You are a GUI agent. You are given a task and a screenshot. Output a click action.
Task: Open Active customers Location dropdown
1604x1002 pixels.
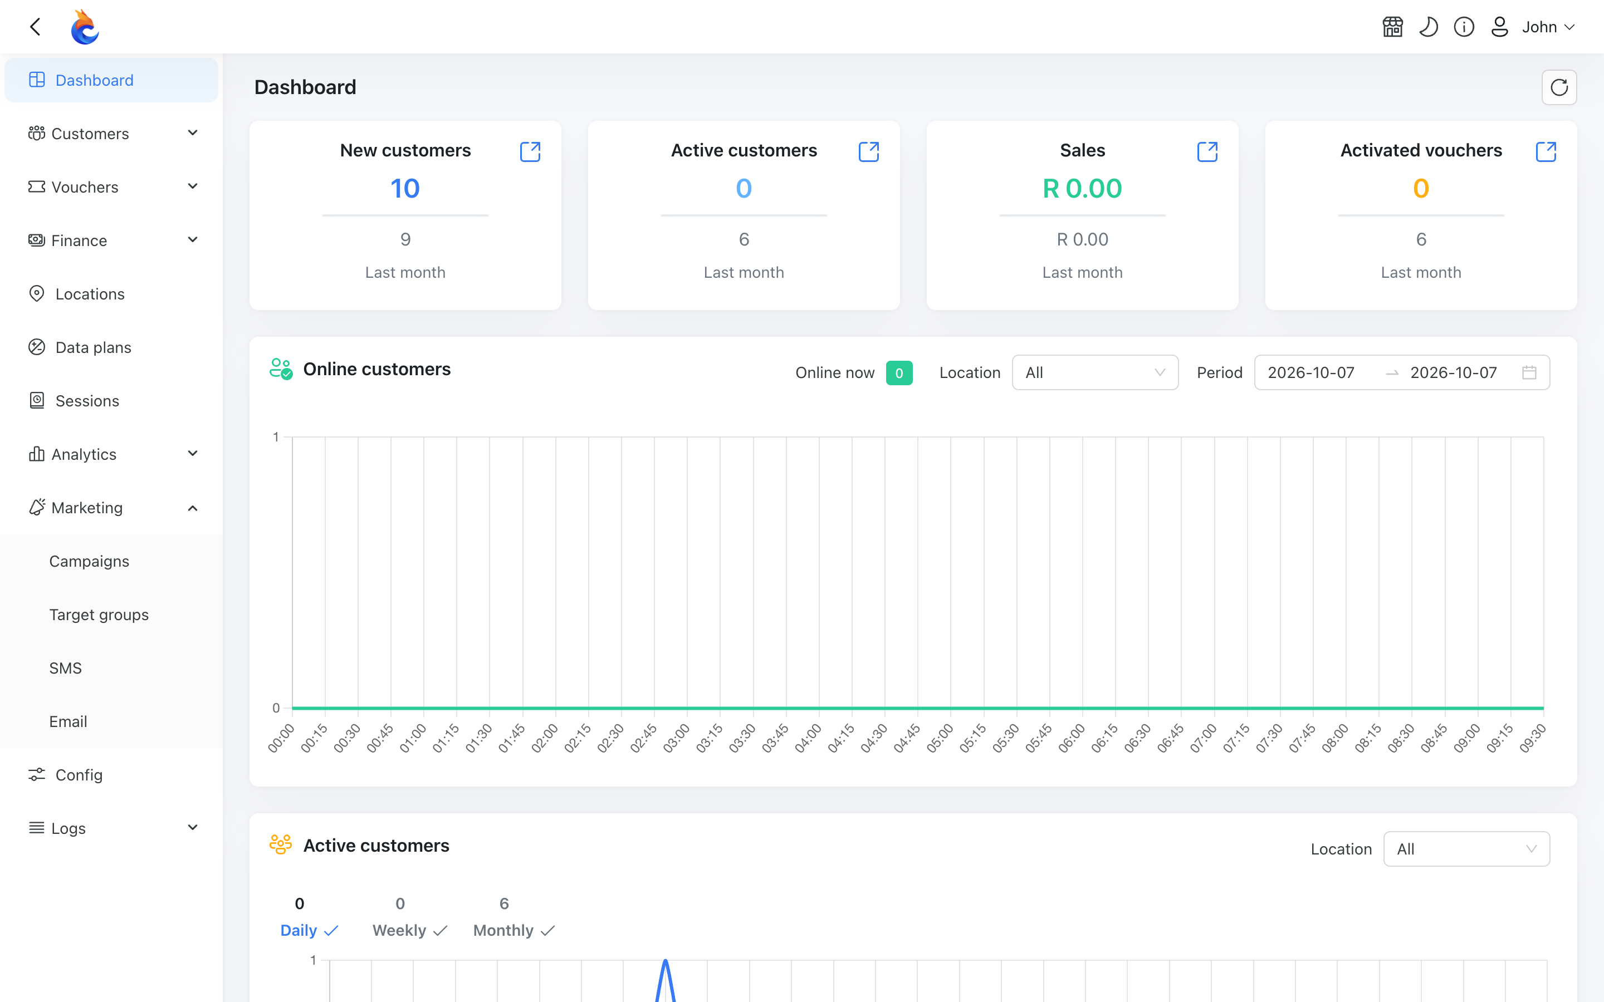pyautogui.click(x=1466, y=849)
